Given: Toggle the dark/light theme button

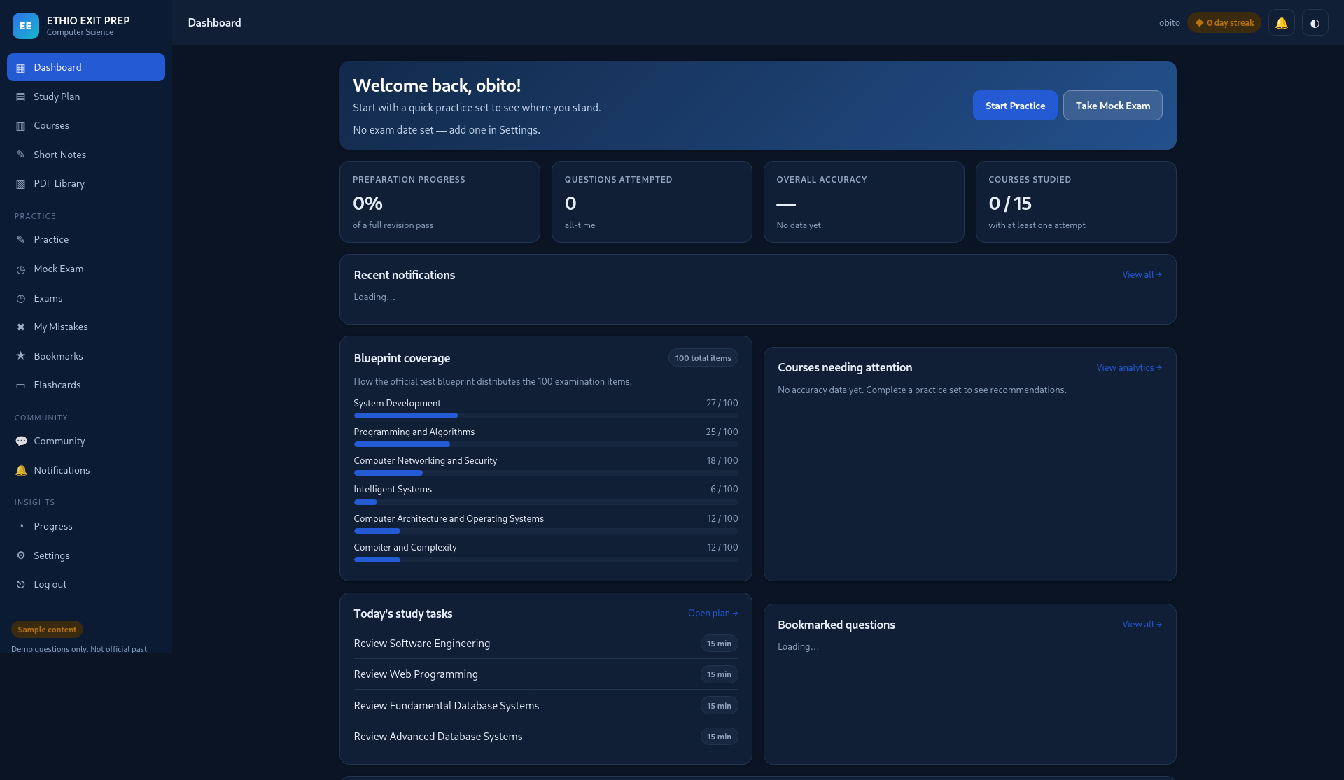Looking at the screenshot, I should coord(1315,23).
